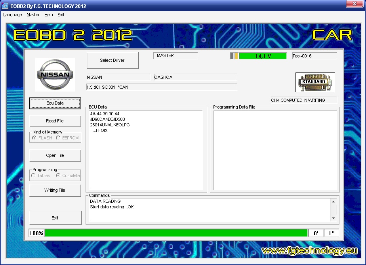The height and width of the screenshot is (265, 366).
Task: Click the 'DATA READING' command line
Action: (105, 201)
